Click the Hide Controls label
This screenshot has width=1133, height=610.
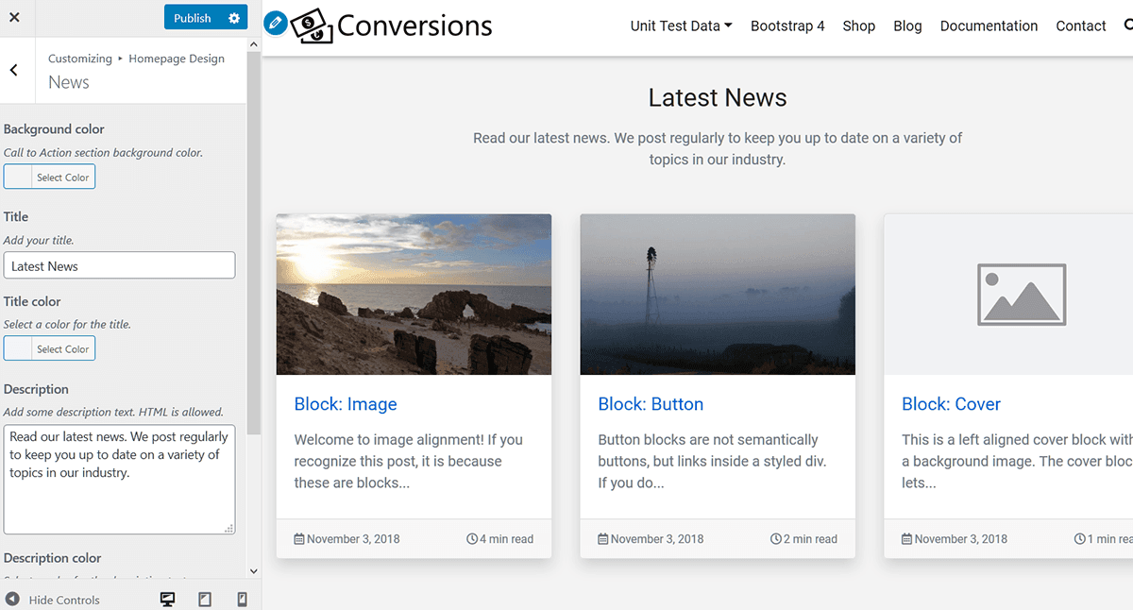(x=64, y=600)
